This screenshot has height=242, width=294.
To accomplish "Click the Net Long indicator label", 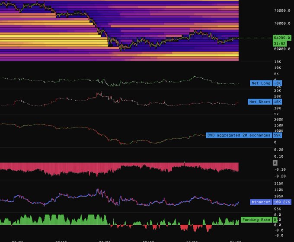I will [x=261, y=83].
